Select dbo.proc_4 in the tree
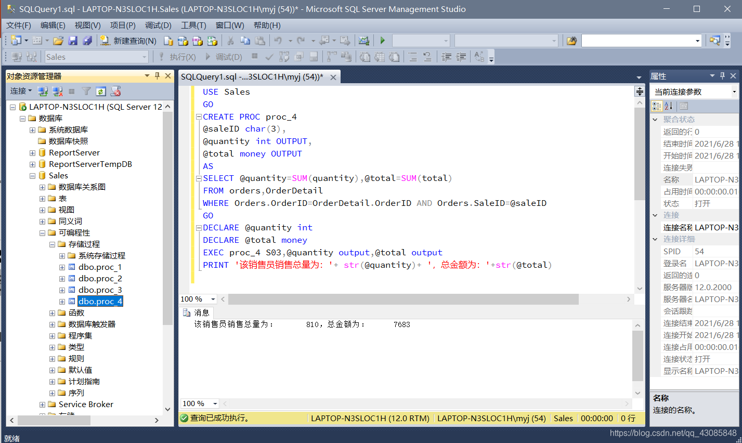742x443 pixels. click(100, 302)
